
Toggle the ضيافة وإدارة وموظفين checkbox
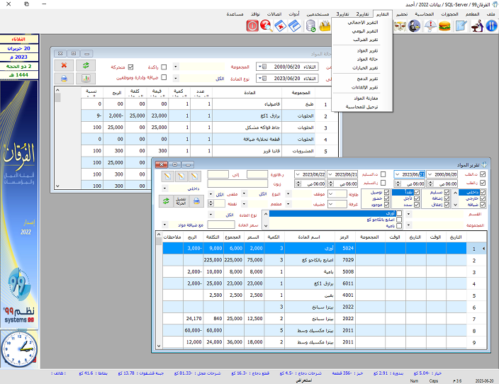(x=164, y=78)
